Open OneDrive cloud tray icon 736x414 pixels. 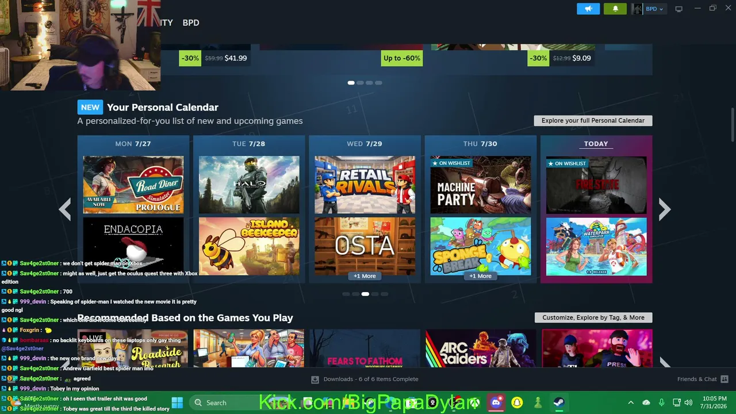click(x=646, y=402)
